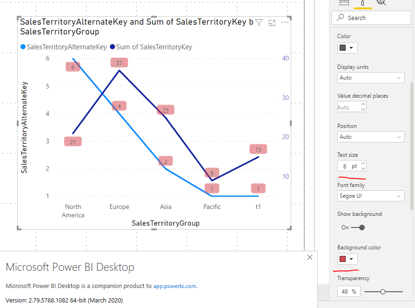The width and height of the screenshot is (415, 308).
Task: Select the data label 6 at North America
Action: [73, 67]
